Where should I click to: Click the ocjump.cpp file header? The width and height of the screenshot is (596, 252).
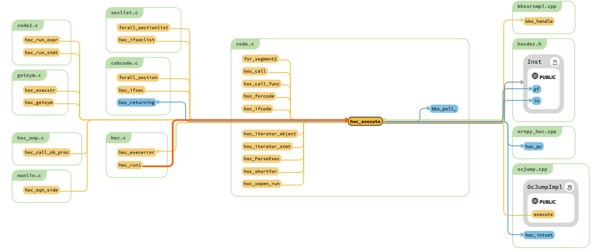(x=532, y=169)
